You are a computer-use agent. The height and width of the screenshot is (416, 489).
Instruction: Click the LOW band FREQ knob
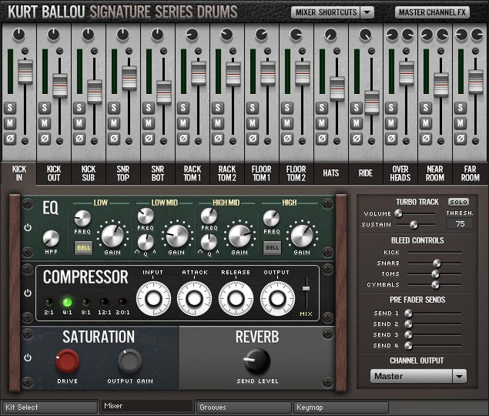click(82, 218)
